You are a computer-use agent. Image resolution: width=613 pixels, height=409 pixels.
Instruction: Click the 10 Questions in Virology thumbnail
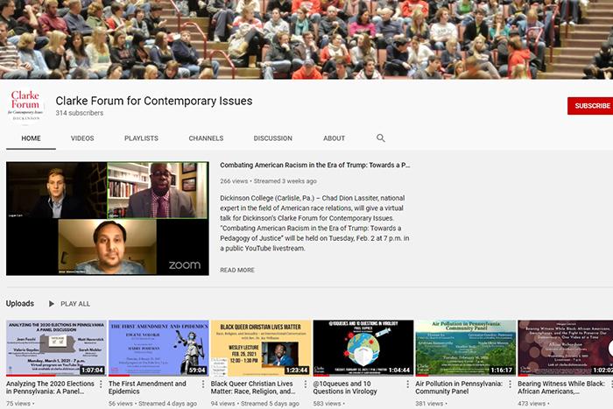(363, 348)
